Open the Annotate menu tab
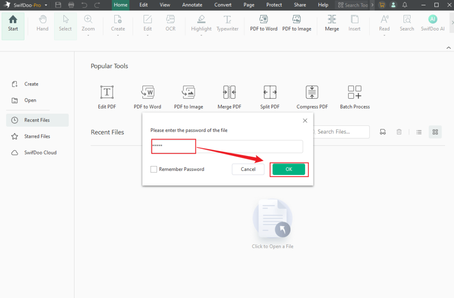 pos(192,5)
